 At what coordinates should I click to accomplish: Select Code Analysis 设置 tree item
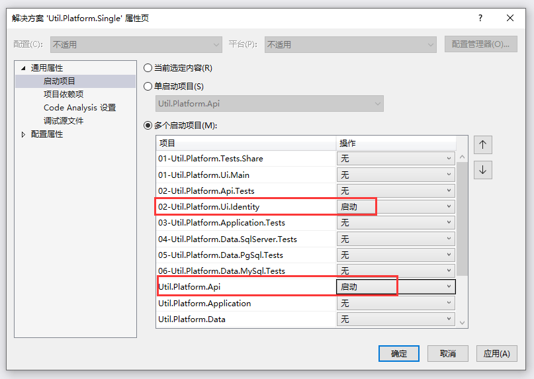(79, 108)
